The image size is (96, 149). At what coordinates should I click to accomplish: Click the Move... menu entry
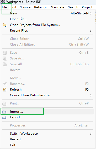48,78
